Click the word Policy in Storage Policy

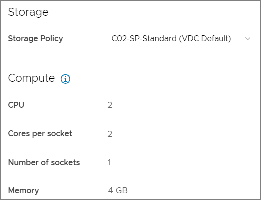click(x=52, y=39)
